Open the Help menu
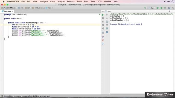Viewport: 175px width, 98px height. [x=116, y=1]
